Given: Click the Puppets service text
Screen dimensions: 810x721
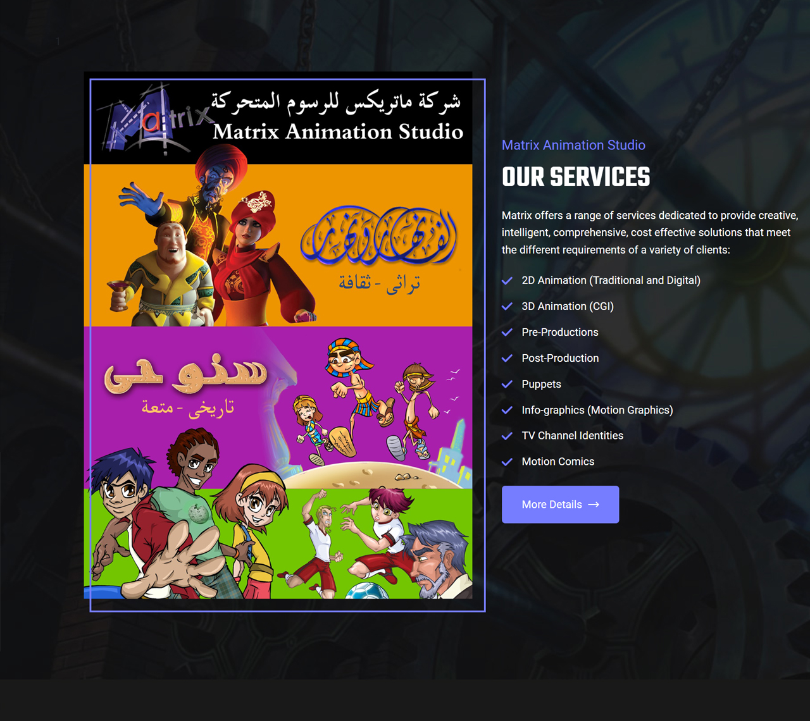Looking at the screenshot, I should point(541,384).
